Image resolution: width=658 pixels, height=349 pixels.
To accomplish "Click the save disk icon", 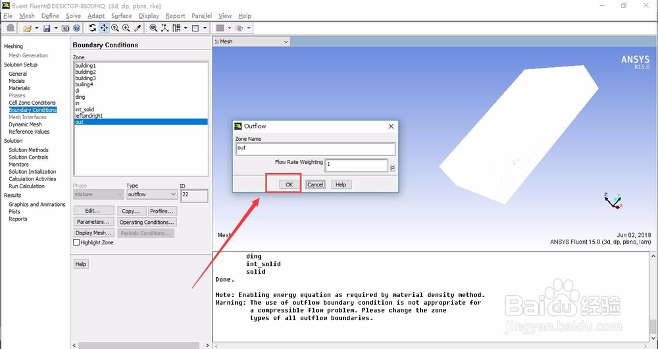I will [47, 28].
